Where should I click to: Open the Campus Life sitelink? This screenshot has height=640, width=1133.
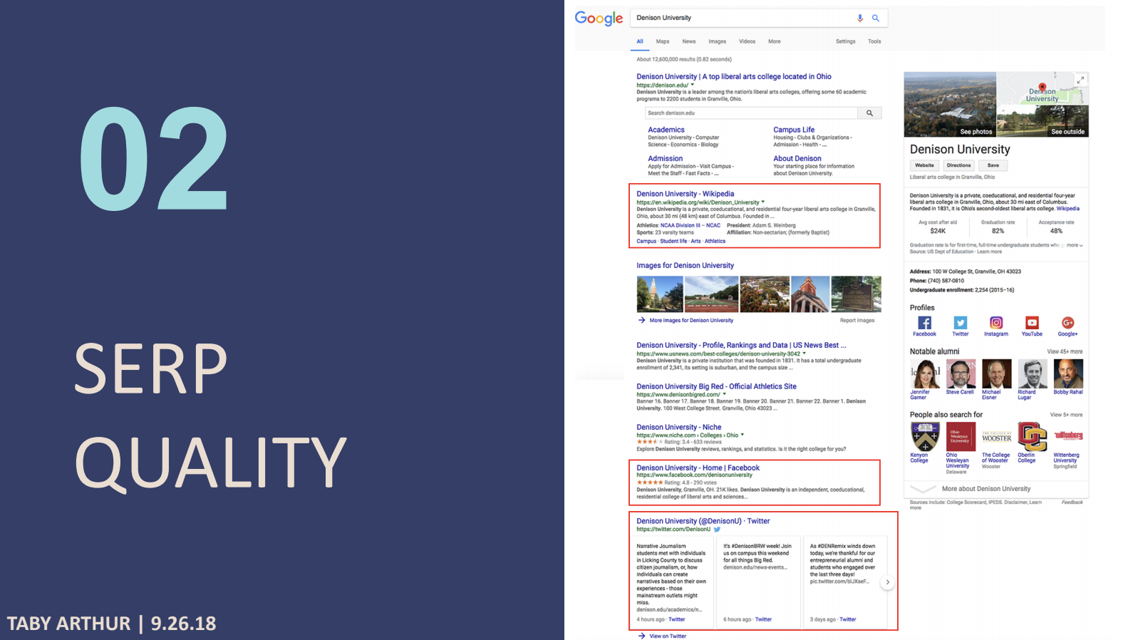pyautogui.click(x=794, y=130)
